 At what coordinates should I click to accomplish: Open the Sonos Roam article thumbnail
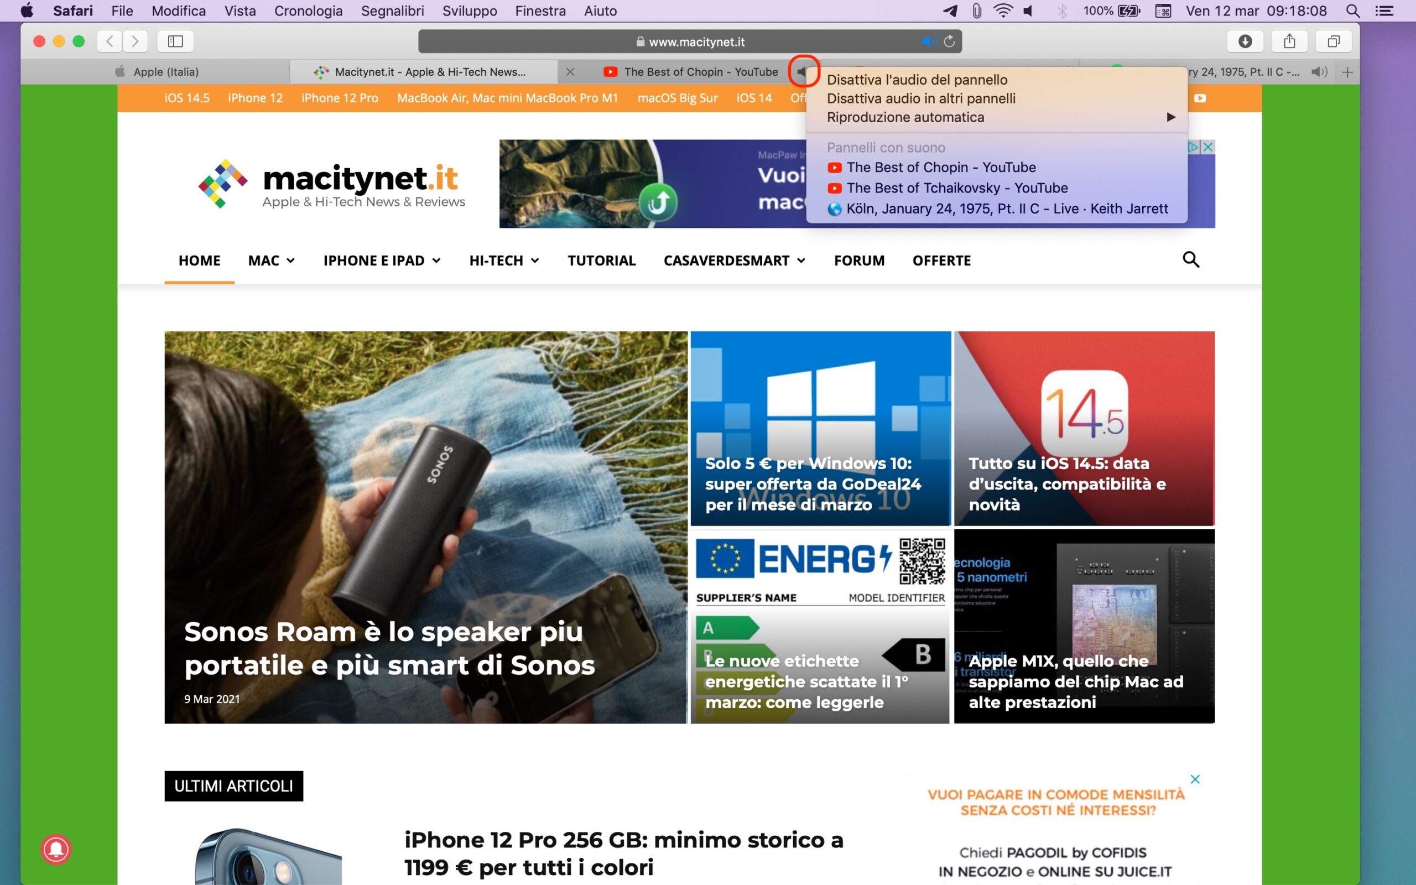click(425, 527)
